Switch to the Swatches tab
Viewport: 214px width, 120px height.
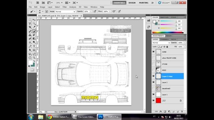164,17
